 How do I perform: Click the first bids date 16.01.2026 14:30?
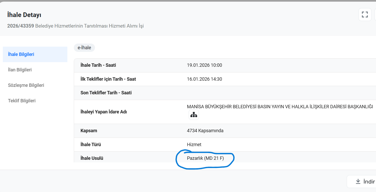204,79
